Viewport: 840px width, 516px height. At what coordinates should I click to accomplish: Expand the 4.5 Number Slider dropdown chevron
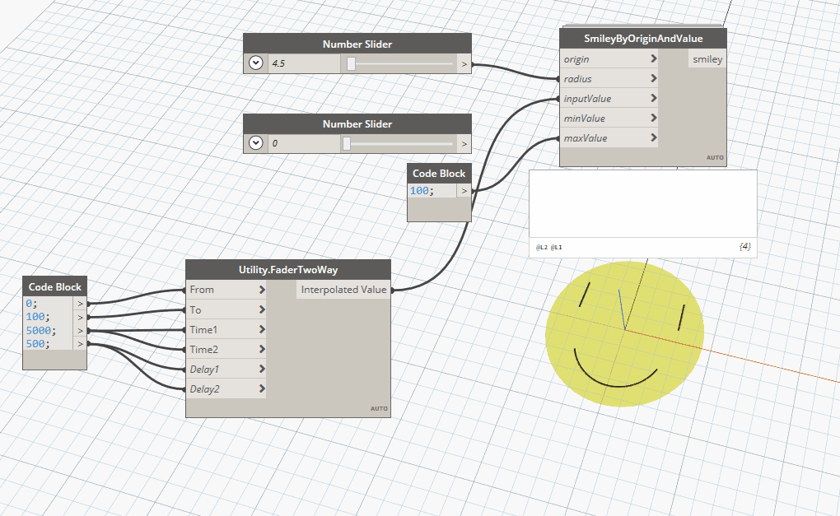pos(256,63)
